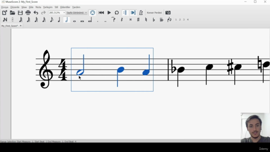This screenshot has width=270, height=152.
Task: Toggle play repeats button
Action: click(125, 13)
